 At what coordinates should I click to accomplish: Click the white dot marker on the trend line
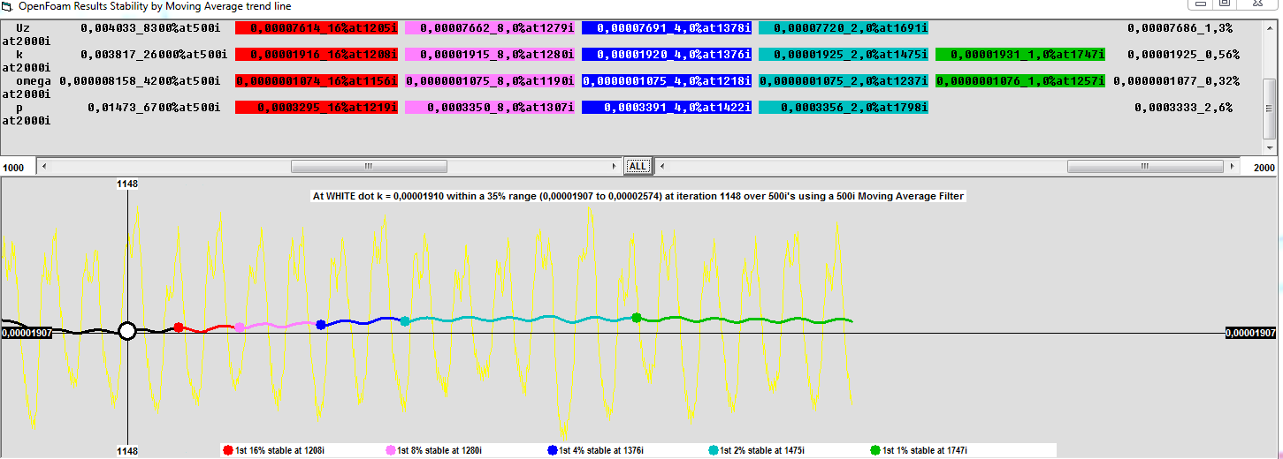[127, 331]
